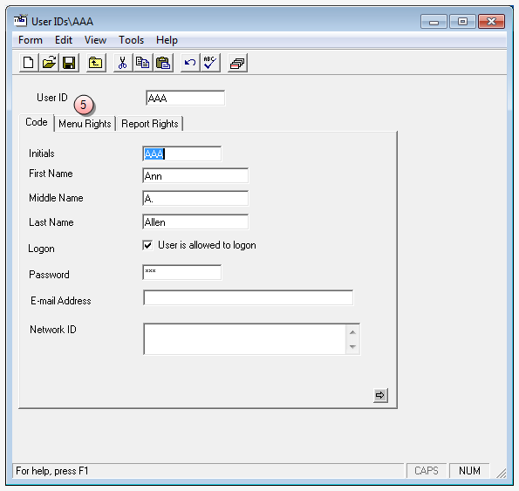Click Network ID scrollbar down arrow
519x491 pixels.
(x=352, y=347)
